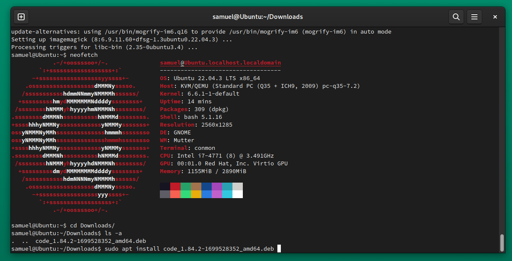
Task: Open a new terminal tab
Action: tap(21, 17)
